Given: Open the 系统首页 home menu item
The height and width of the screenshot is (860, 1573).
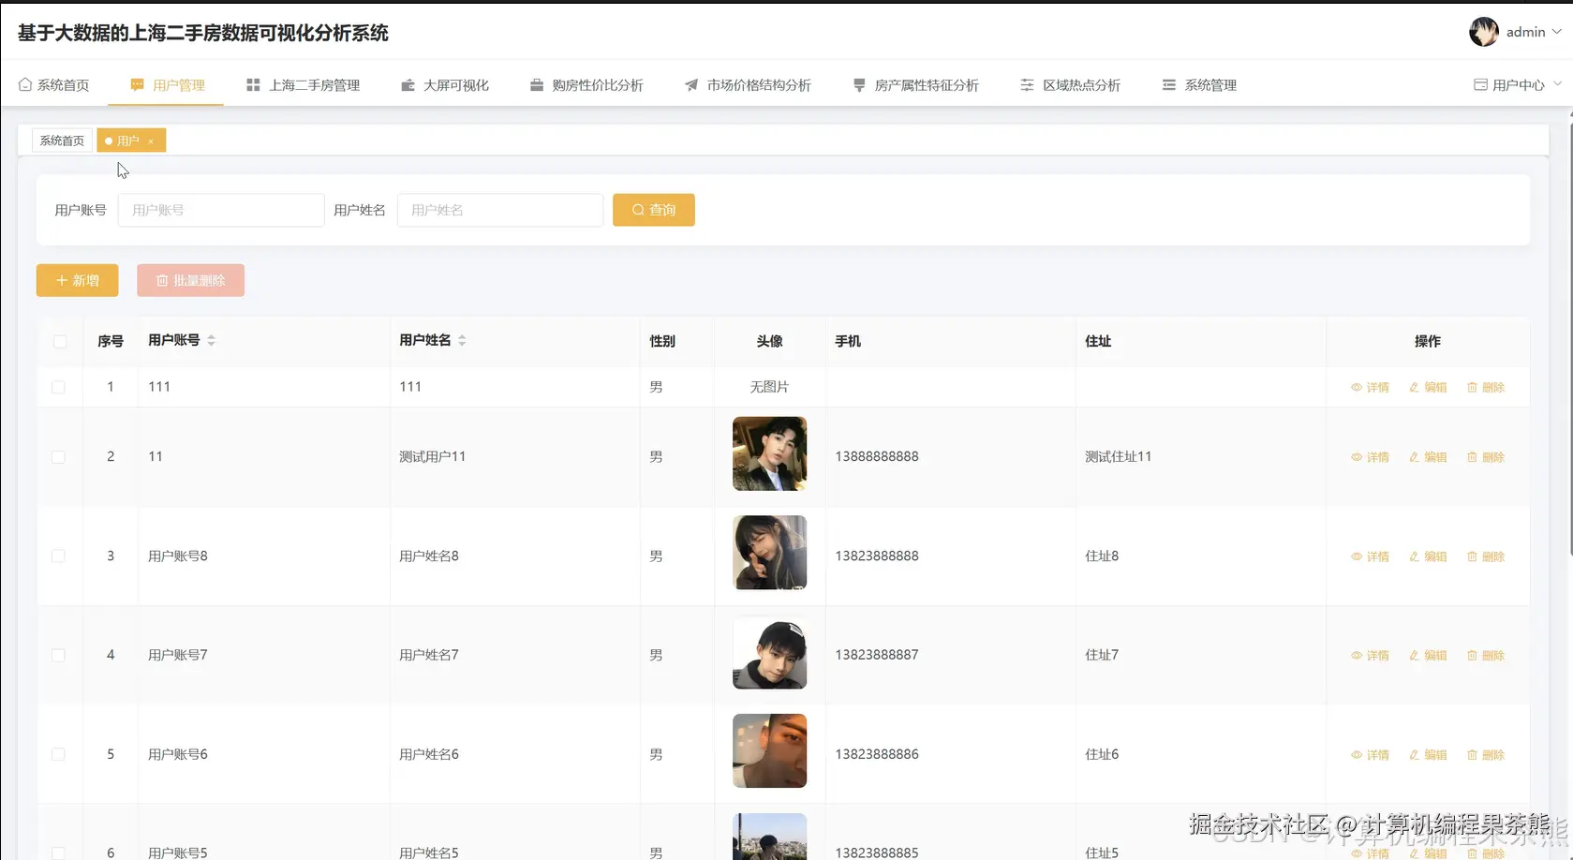Looking at the screenshot, I should tap(53, 85).
